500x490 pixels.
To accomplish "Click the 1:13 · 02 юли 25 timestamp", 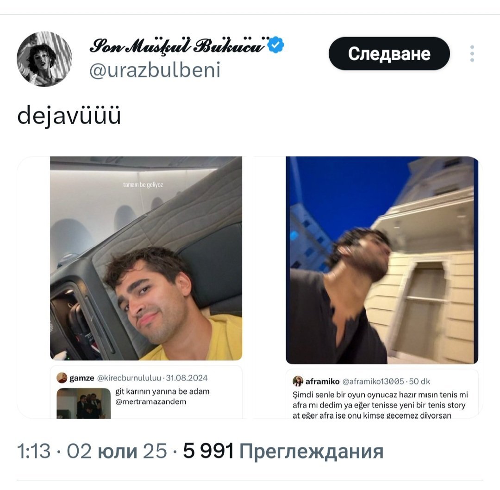I will pos(92,451).
